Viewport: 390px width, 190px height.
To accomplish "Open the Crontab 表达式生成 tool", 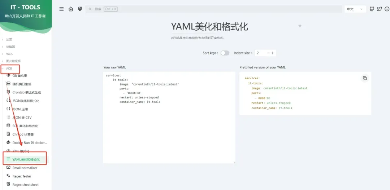I will click(26, 92).
